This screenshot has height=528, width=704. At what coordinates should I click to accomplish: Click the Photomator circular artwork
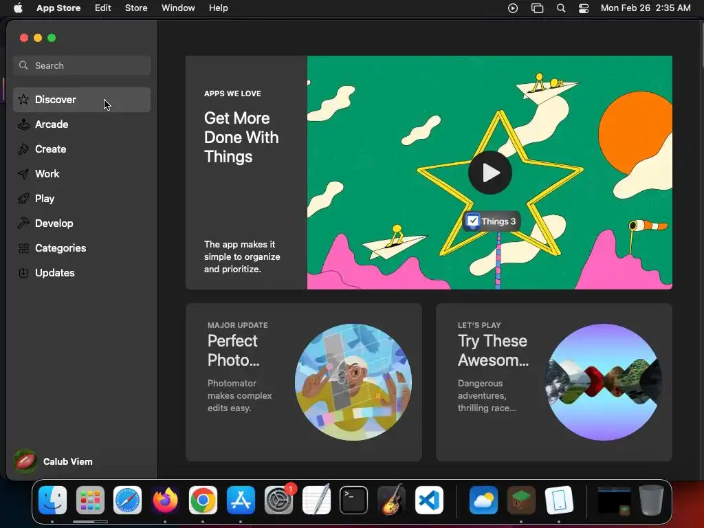click(353, 382)
